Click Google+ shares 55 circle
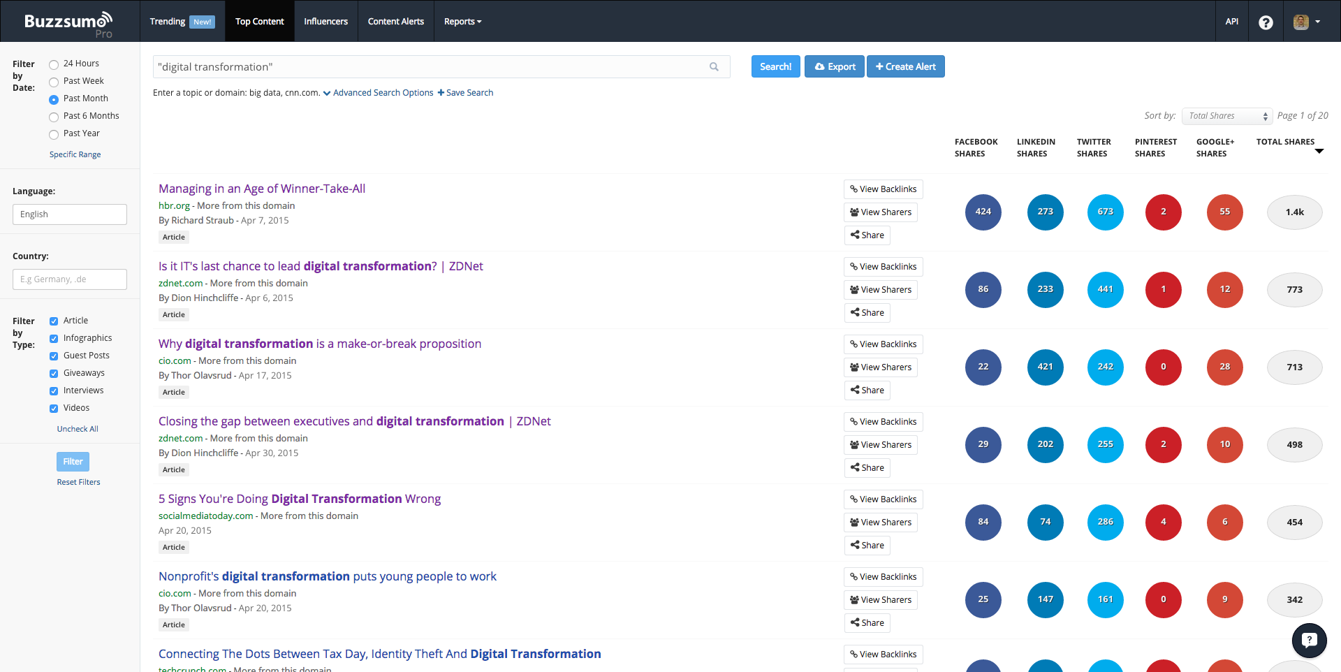The width and height of the screenshot is (1341, 672). [x=1224, y=212]
